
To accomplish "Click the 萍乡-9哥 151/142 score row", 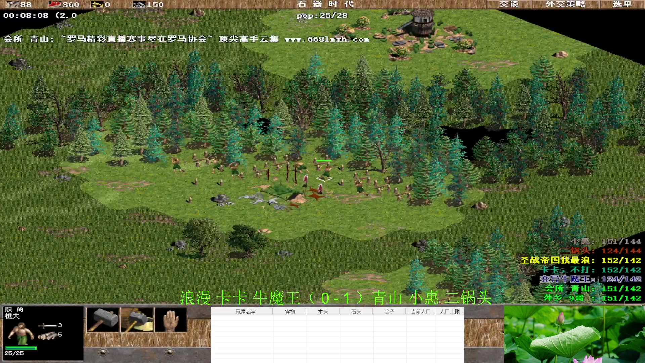I will [x=592, y=298].
